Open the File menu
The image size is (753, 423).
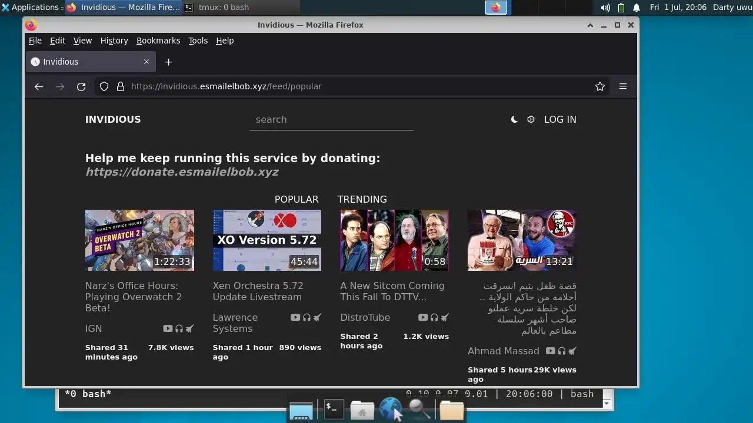click(35, 41)
